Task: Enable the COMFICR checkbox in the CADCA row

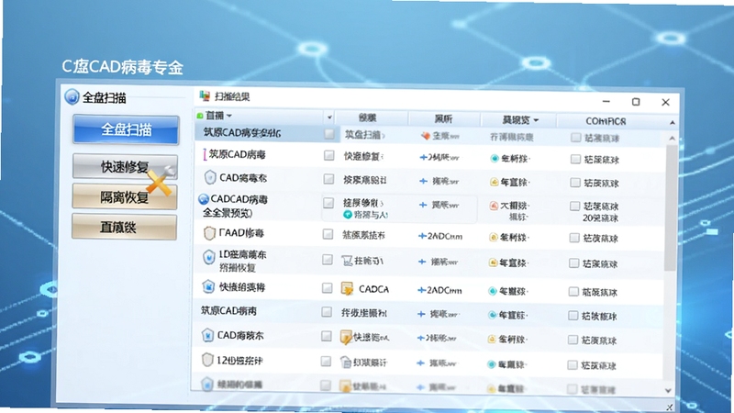Action: 573,291
